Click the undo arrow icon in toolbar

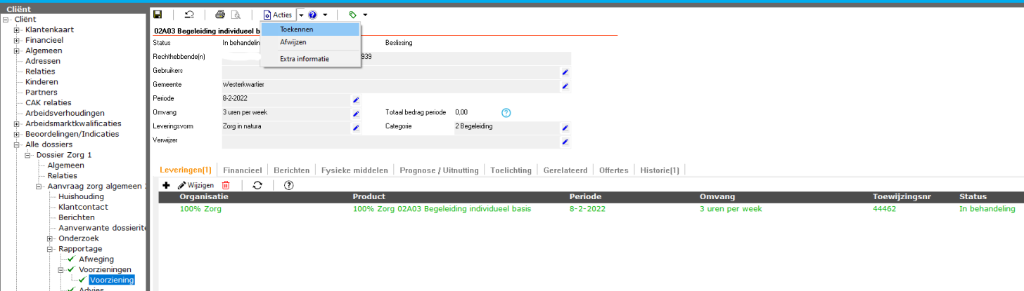coord(188,15)
